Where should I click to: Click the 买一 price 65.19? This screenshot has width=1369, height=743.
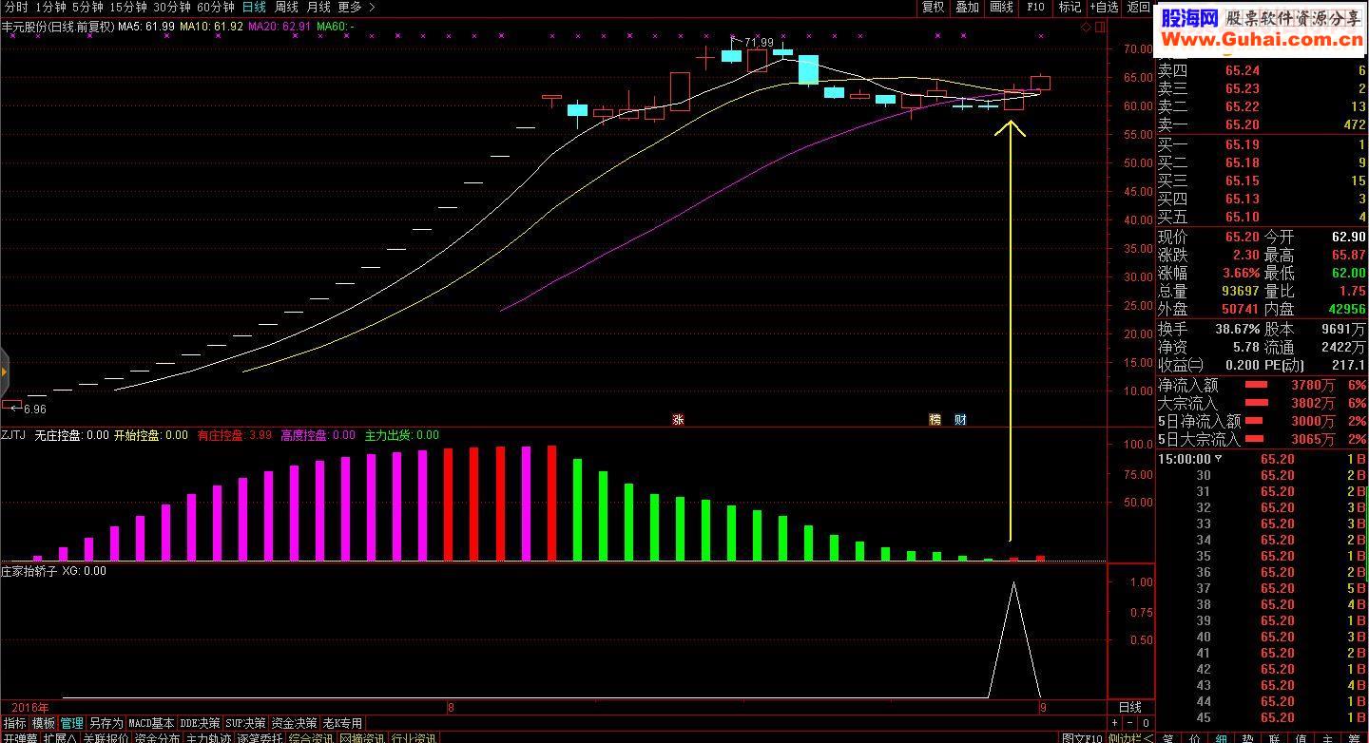[1242, 145]
